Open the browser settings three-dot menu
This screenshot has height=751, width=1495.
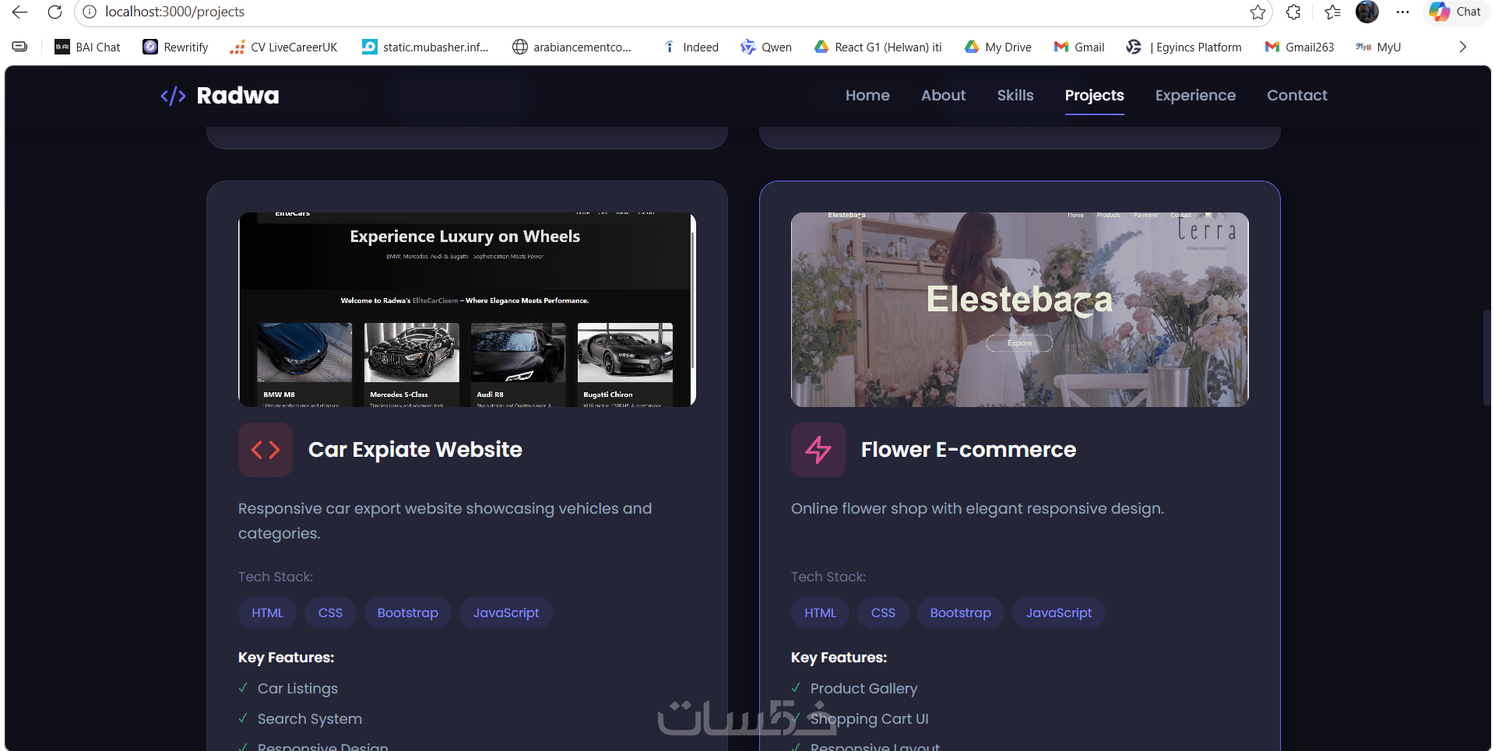(1402, 12)
